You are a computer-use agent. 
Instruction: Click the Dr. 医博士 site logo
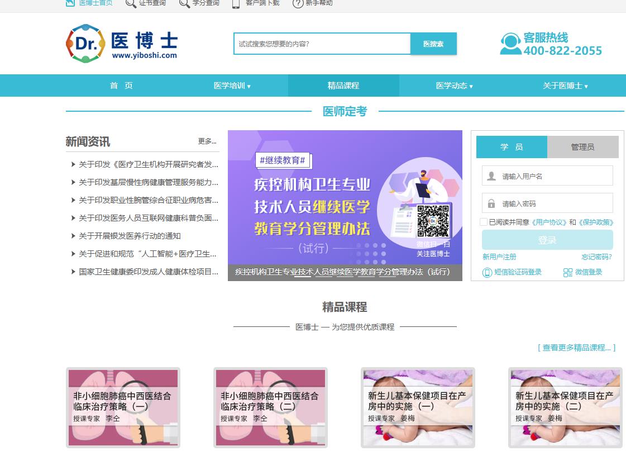point(121,43)
